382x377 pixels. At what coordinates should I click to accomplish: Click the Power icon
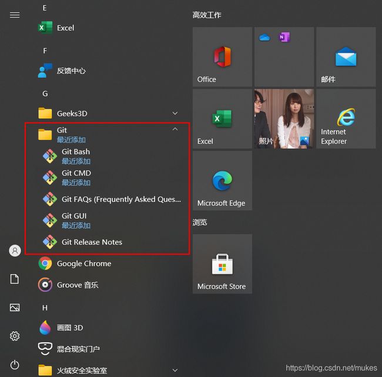pyautogui.click(x=15, y=365)
